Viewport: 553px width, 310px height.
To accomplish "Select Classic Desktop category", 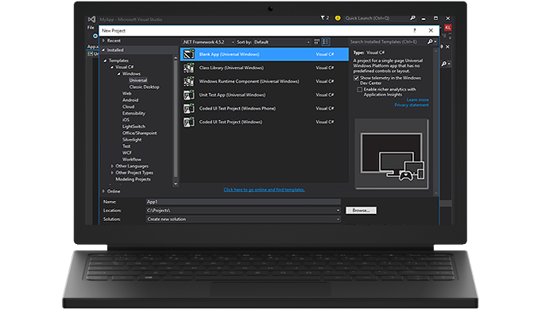I will [145, 87].
